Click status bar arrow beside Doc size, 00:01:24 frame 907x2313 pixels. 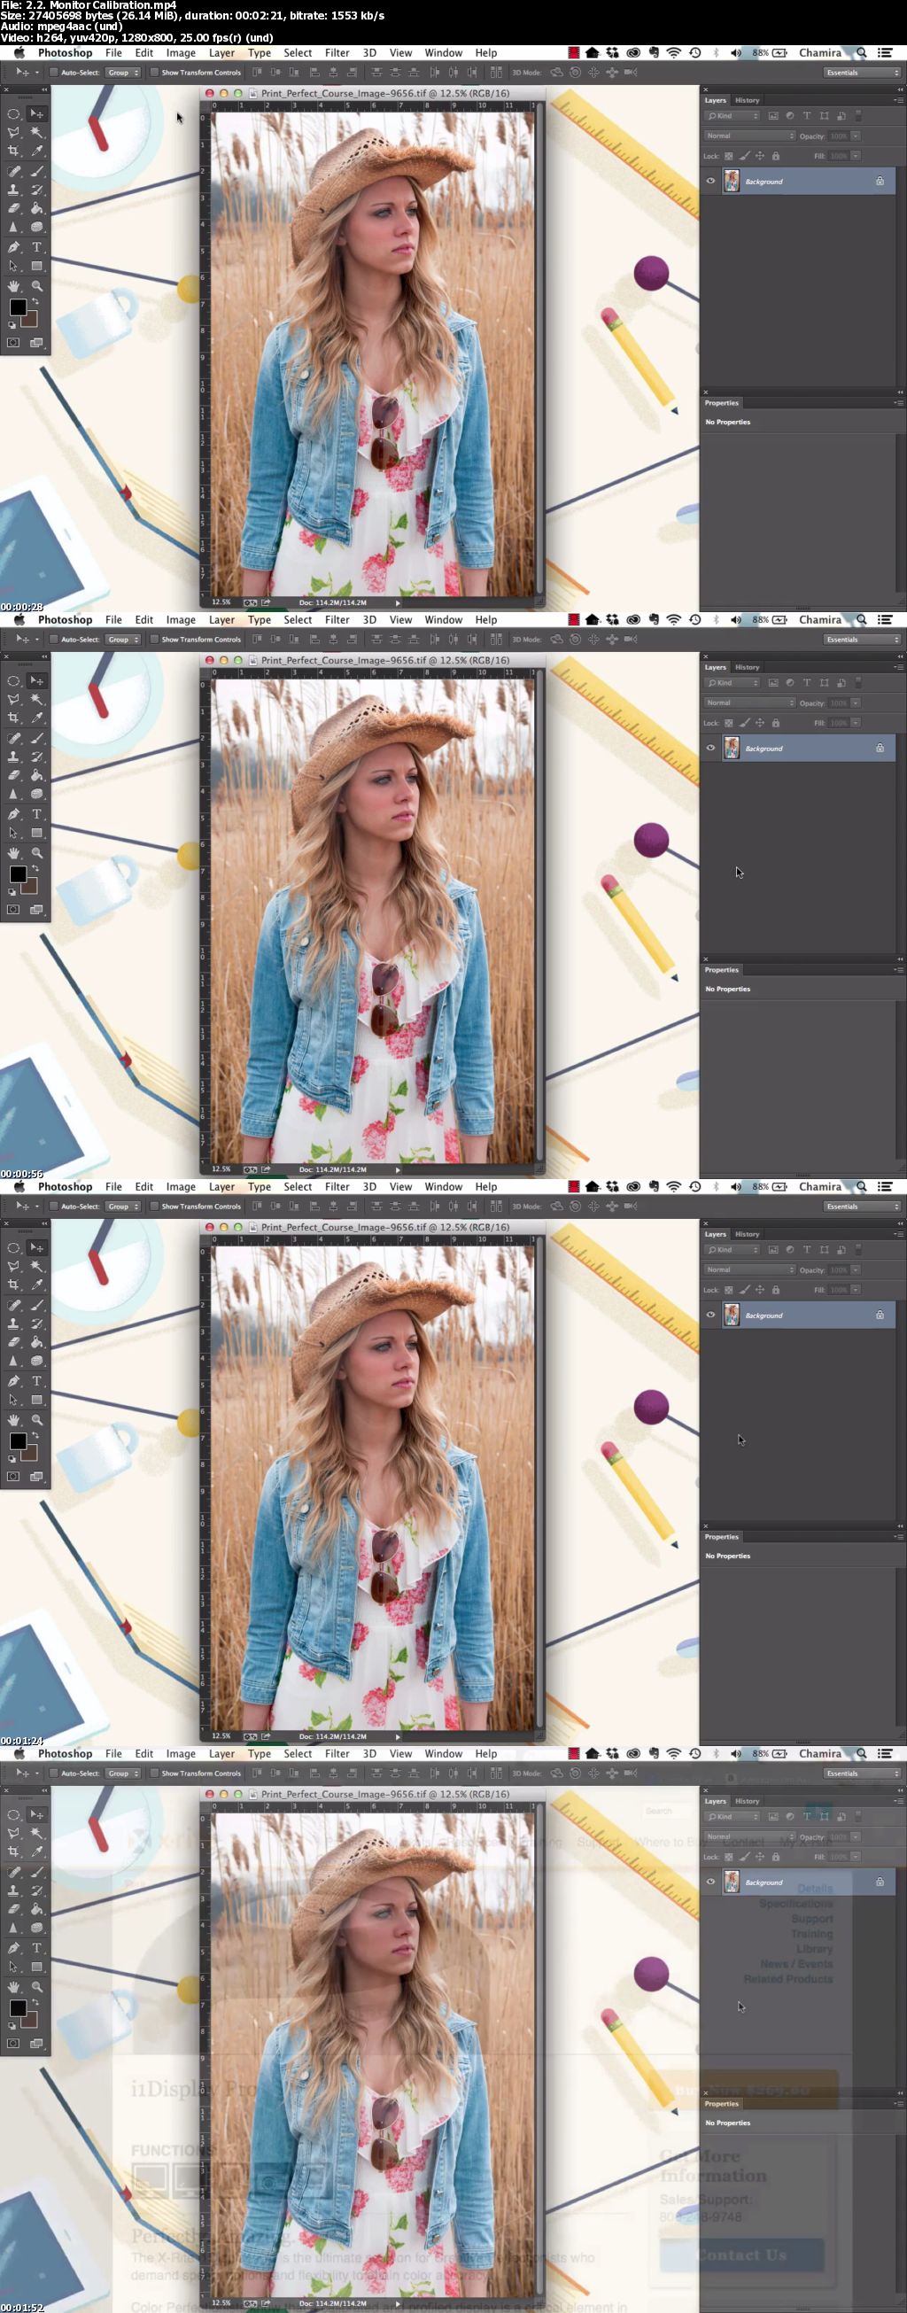tap(398, 1736)
